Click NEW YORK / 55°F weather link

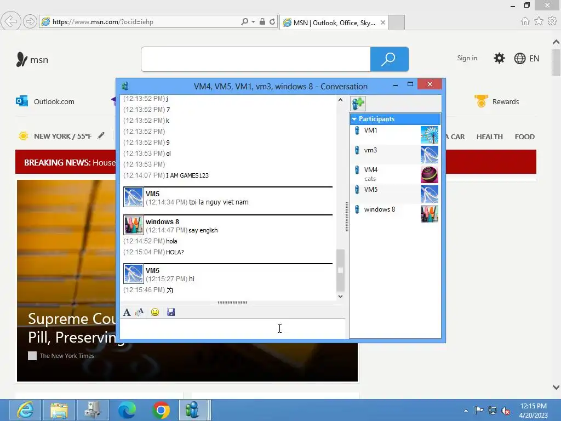[62, 136]
